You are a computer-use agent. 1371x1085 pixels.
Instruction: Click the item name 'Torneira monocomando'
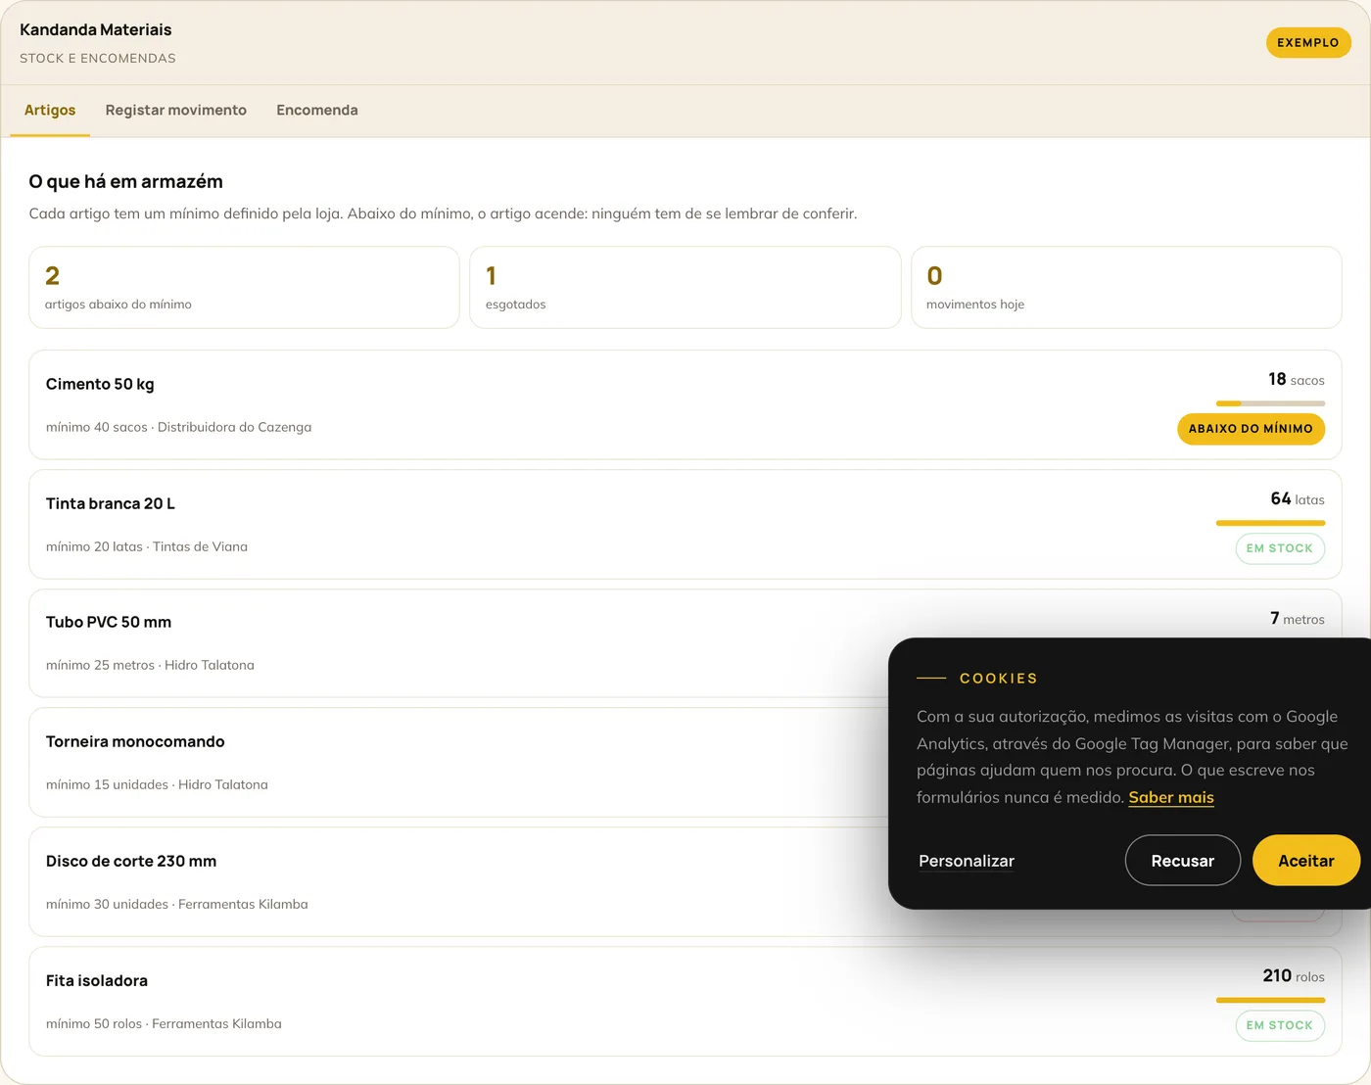[135, 741]
